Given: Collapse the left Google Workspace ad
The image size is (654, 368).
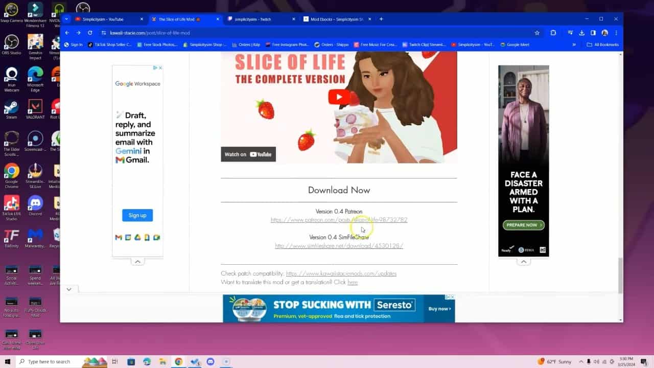Looking at the screenshot, I should [x=137, y=262].
